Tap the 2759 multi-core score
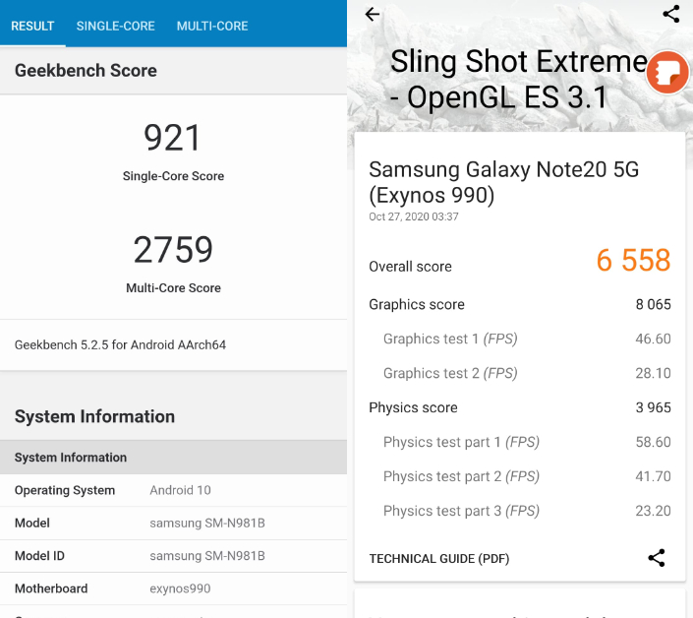Screen dimensions: 693x618 (x=173, y=250)
